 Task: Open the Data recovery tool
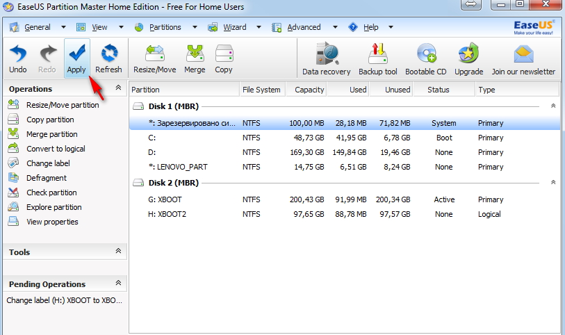tap(326, 59)
